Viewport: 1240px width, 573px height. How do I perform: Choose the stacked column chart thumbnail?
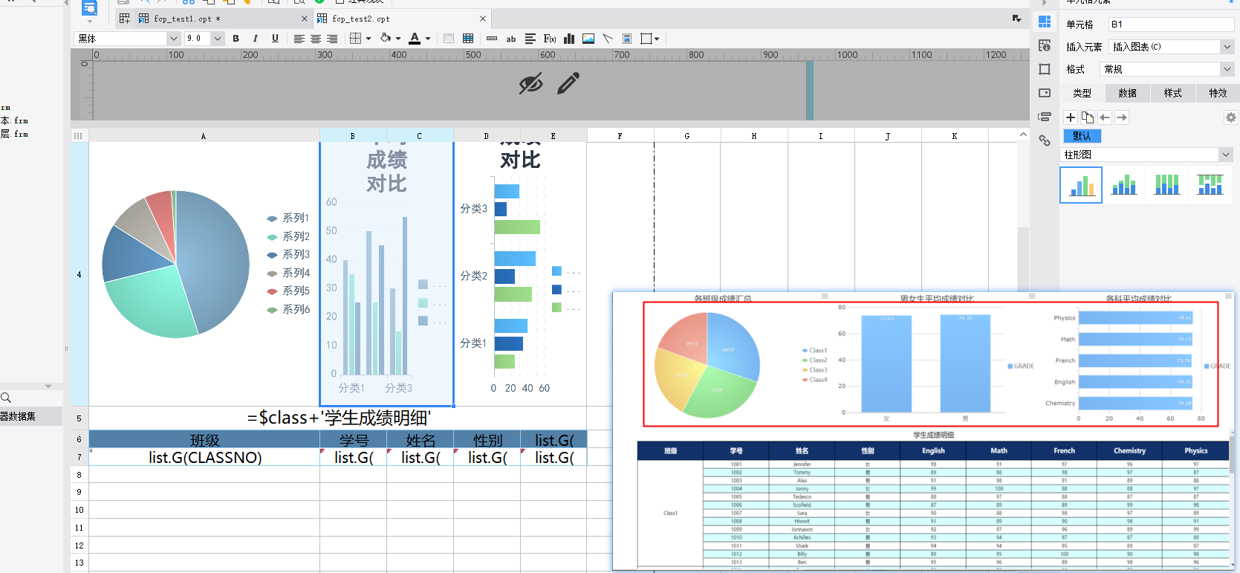pos(1124,184)
